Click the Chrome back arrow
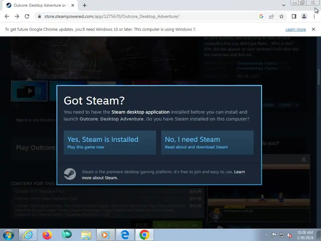This screenshot has width=321, height=241. 7,16
